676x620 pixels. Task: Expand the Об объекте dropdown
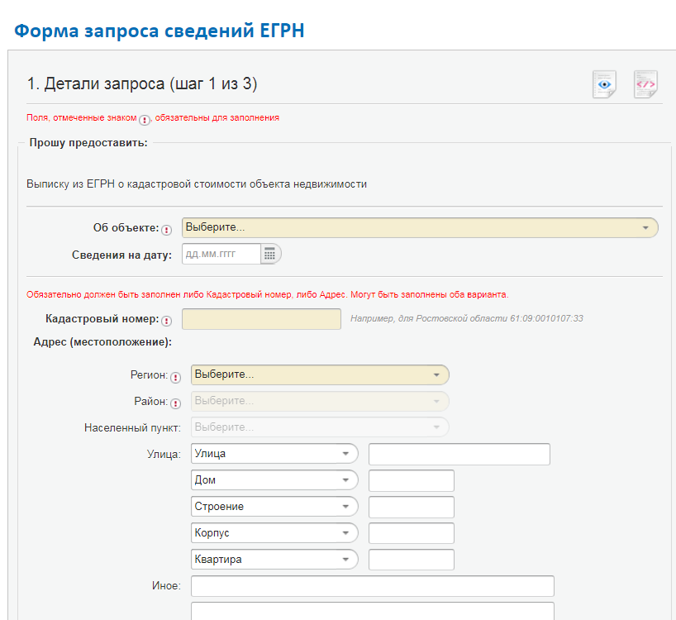[420, 228]
